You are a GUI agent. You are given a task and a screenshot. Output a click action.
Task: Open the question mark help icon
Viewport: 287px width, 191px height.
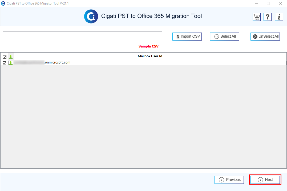coord(268,17)
